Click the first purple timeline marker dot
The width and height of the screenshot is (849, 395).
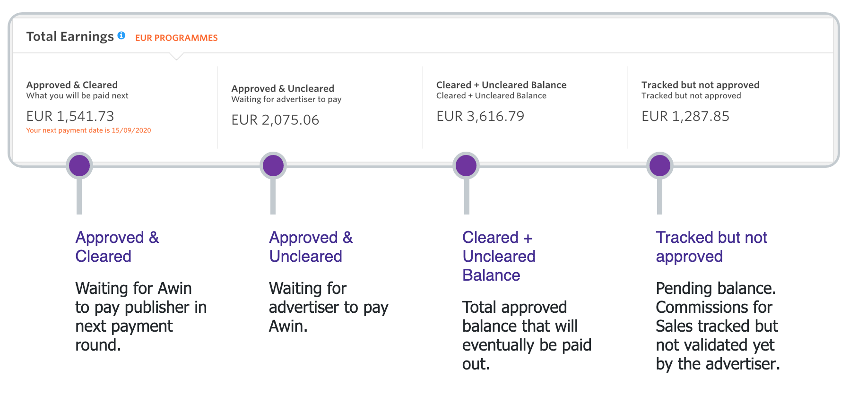[x=79, y=165]
